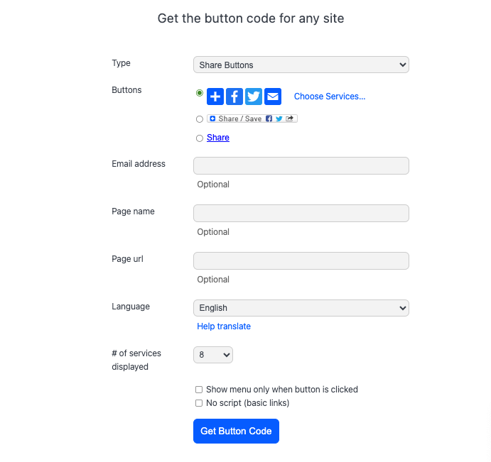Viewport: 491px width, 462px height.
Task: Click small share arrow icon in Share/Save bar
Action: tap(290, 119)
